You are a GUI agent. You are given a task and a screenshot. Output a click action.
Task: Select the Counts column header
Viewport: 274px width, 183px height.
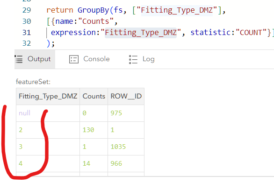click(x=94, y=96)
